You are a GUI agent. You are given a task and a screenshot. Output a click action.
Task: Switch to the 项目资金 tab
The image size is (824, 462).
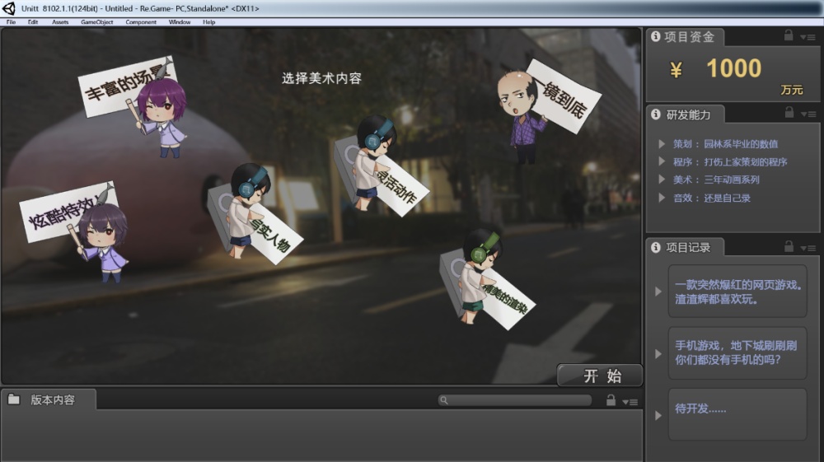coord(685,37)
